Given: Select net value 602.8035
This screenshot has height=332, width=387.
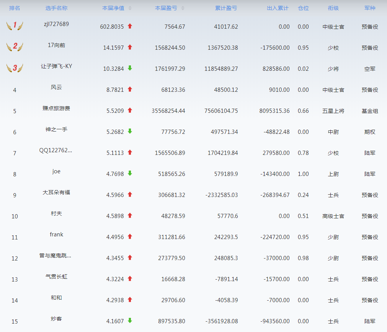Looking at the screenshot, I should 112,27.
